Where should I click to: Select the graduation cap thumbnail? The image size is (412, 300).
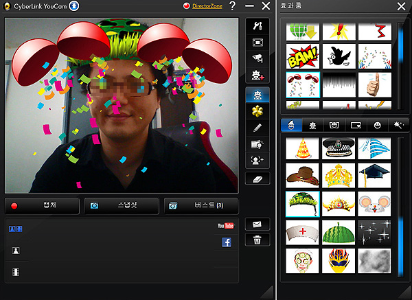tap(374, 175)
